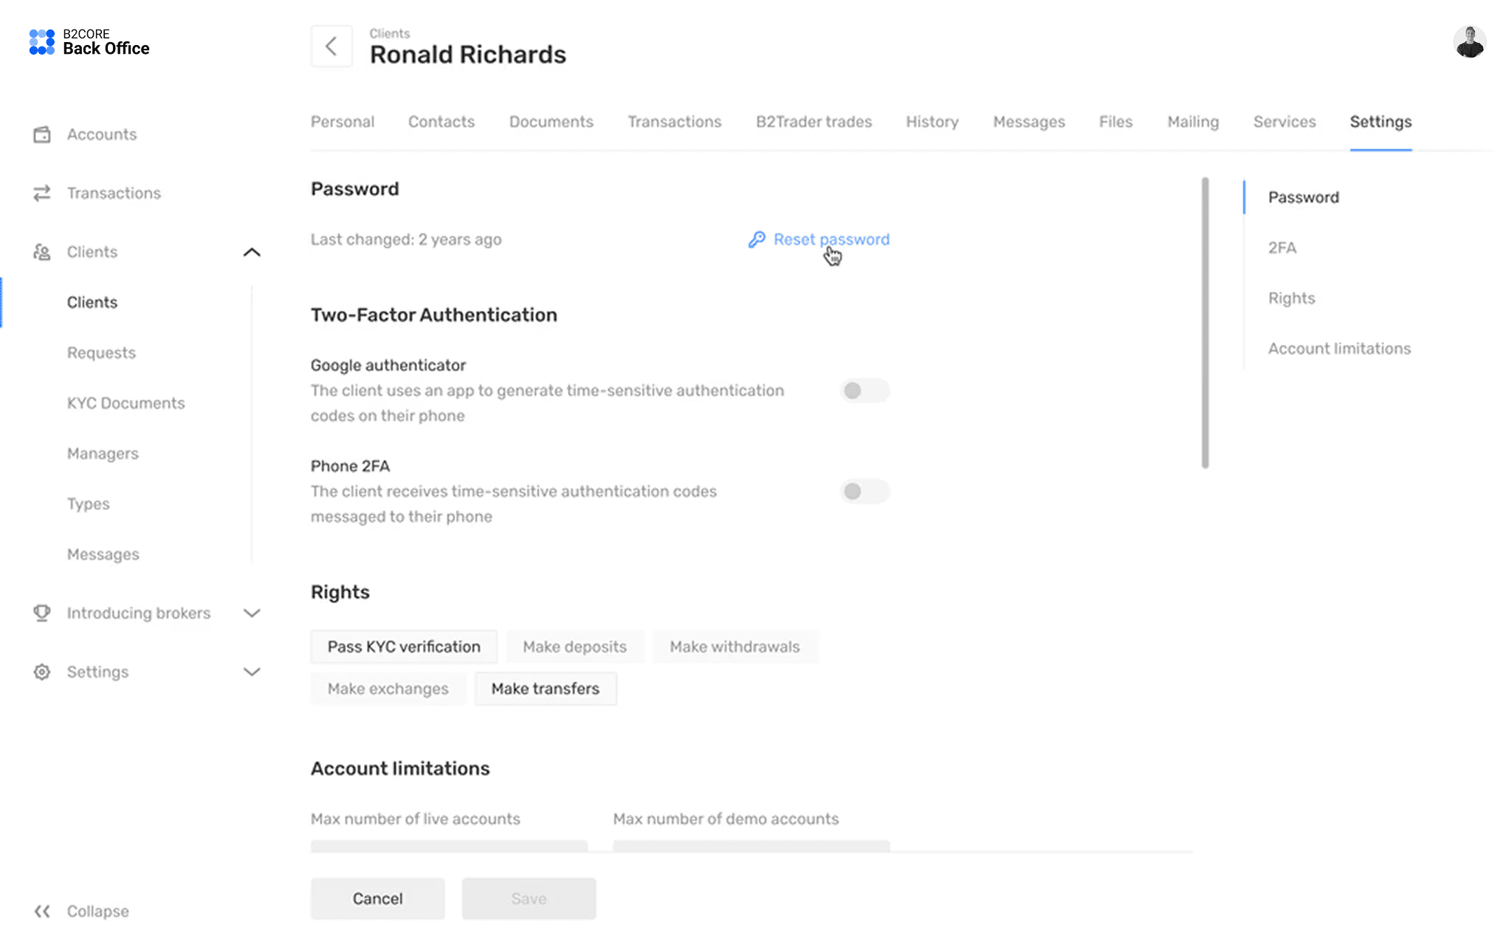
Task: Switch to the Documents tab
Action: pyautogui.click(x=551, y=122)
